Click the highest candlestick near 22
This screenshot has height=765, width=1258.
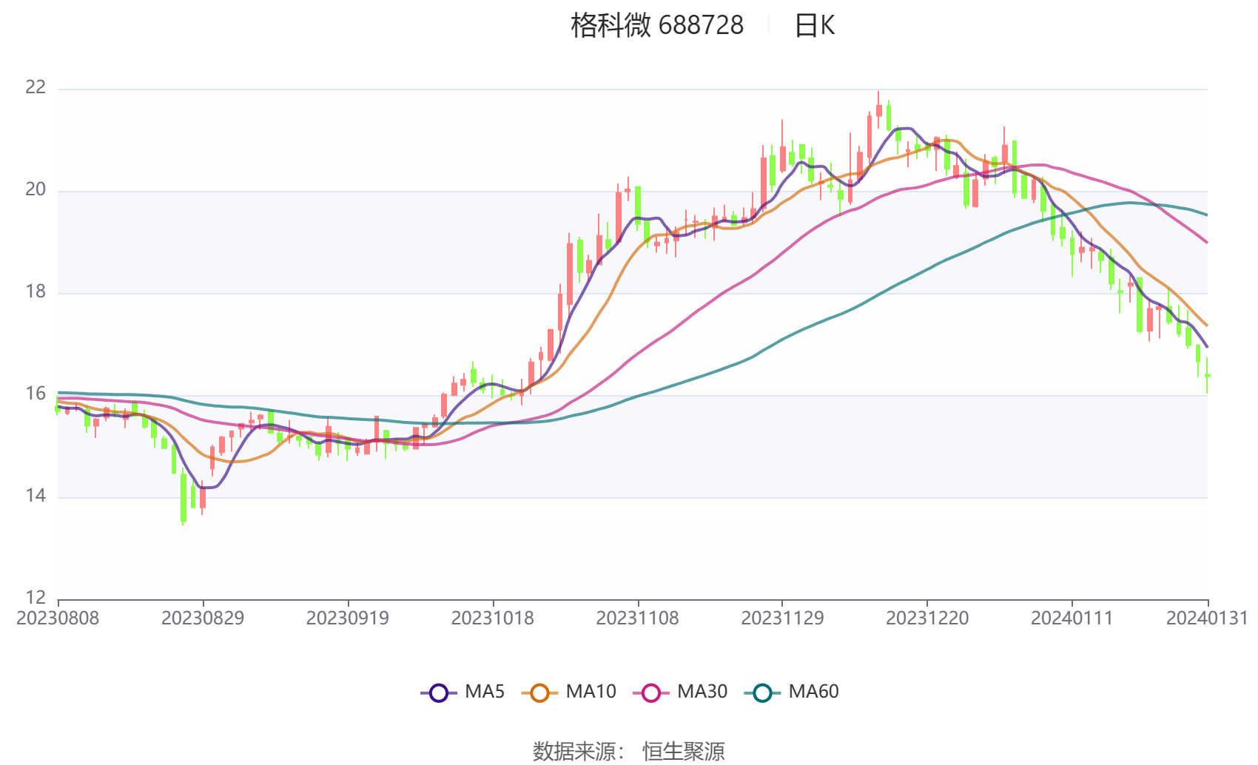pyautogui.click(x=878, y=110)
